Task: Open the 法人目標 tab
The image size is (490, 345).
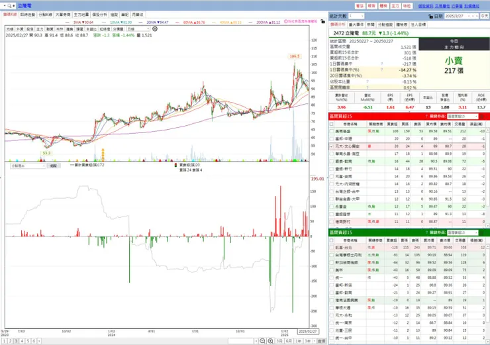Action: pos(418,25)
